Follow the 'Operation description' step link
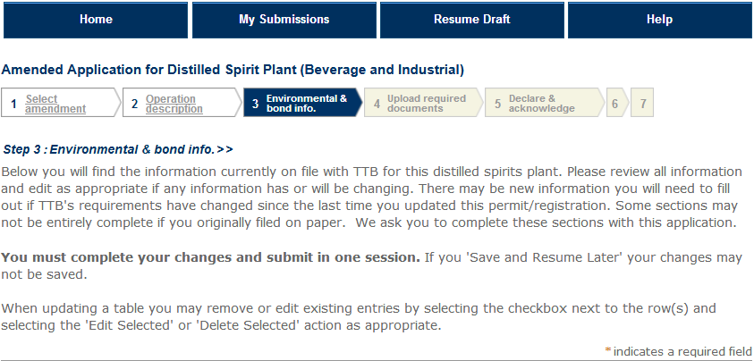The height and width of the screenshot is (361, 754). point(174,104)
